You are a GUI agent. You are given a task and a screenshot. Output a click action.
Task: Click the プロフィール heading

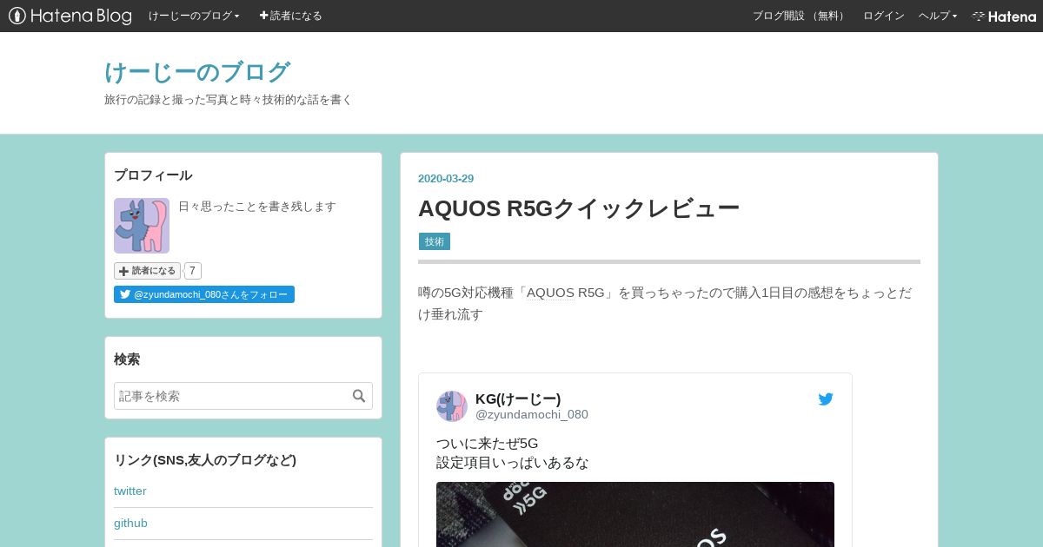[x=153, y=175]
